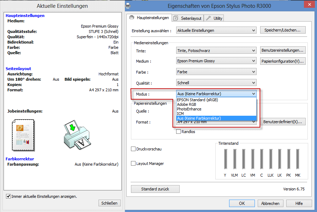Click the Speichern/Löschen button
This screenshot has width=317, height=212.
[x=283, y=30]
